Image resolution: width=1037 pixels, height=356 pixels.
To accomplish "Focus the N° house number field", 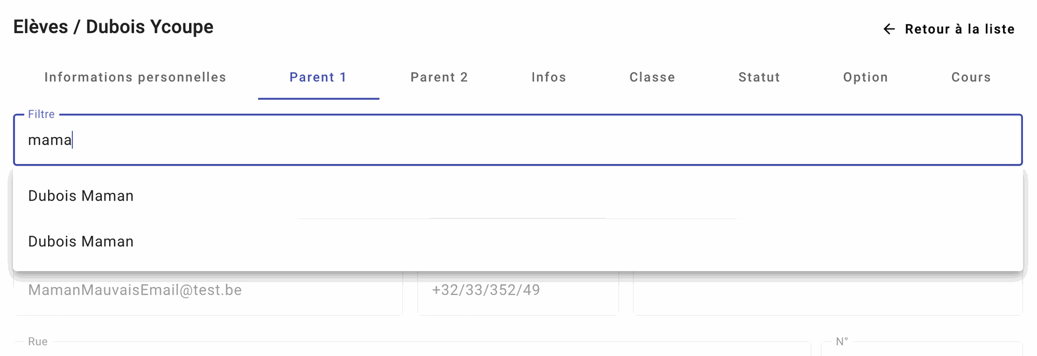I will pyautogui.click(x=921, y=349).
